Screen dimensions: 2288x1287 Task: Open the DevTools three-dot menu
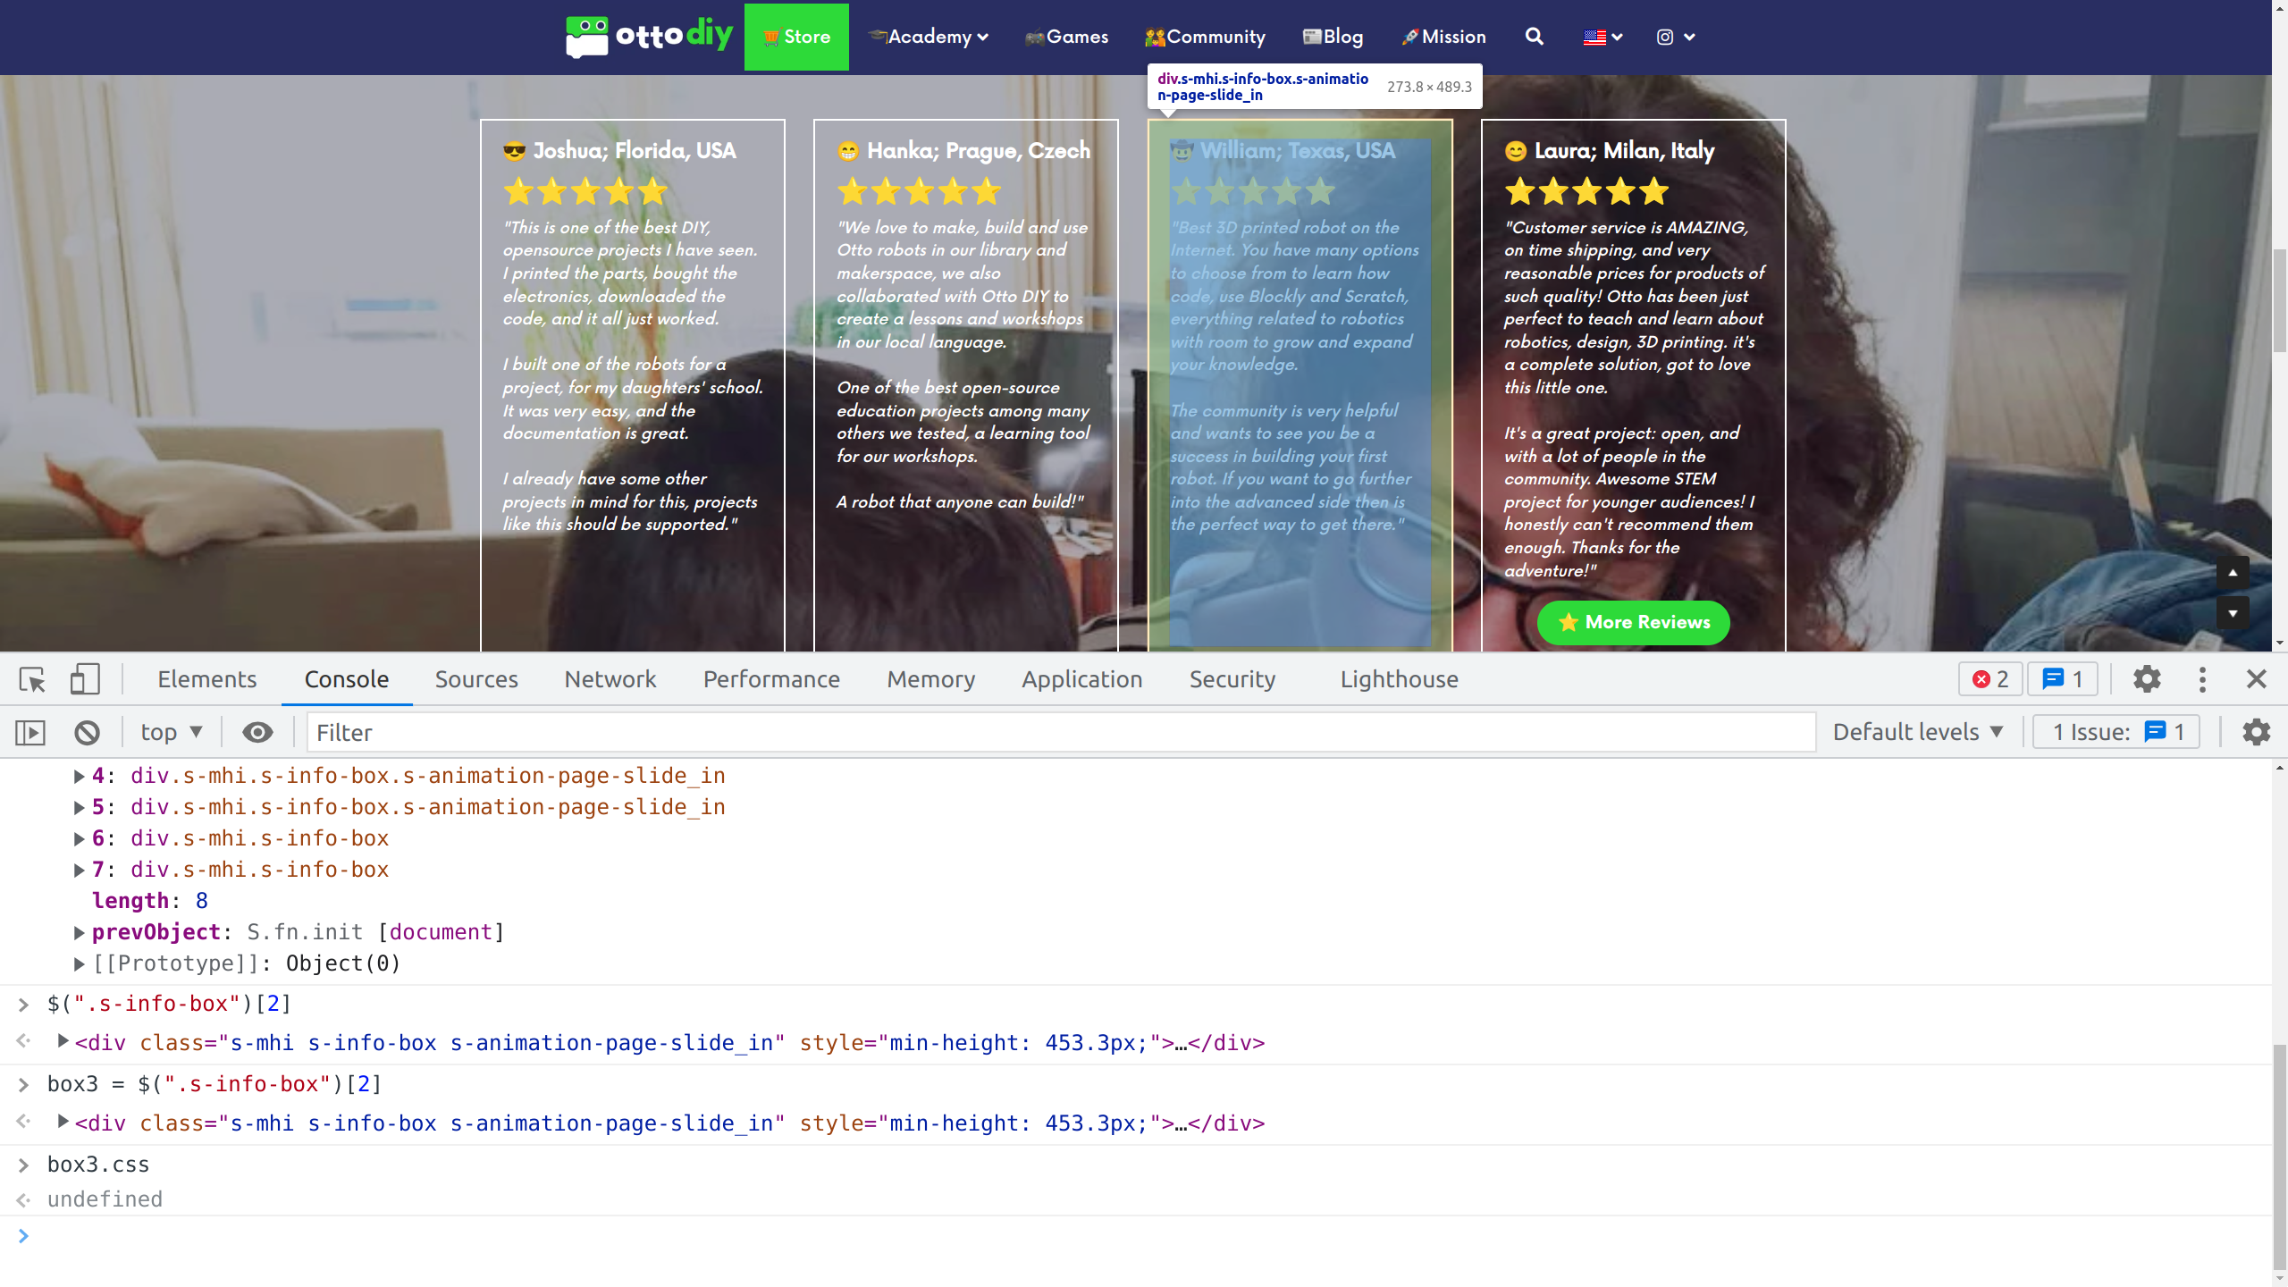tap(2202, 680)
